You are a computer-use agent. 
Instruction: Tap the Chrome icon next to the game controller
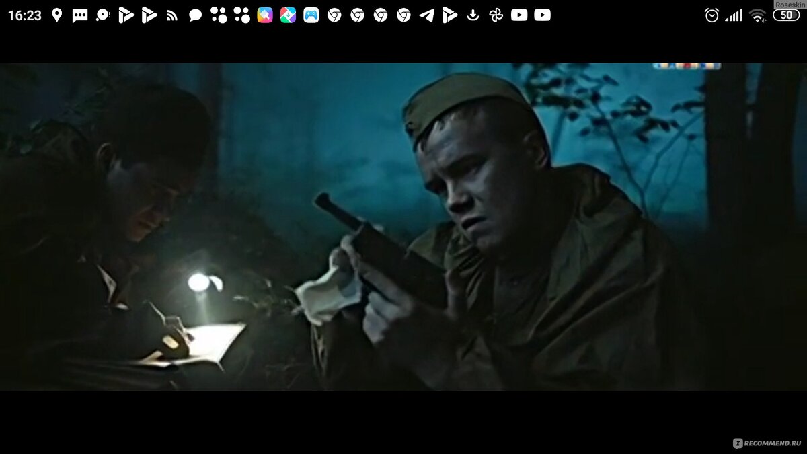(x=334, y=15)
